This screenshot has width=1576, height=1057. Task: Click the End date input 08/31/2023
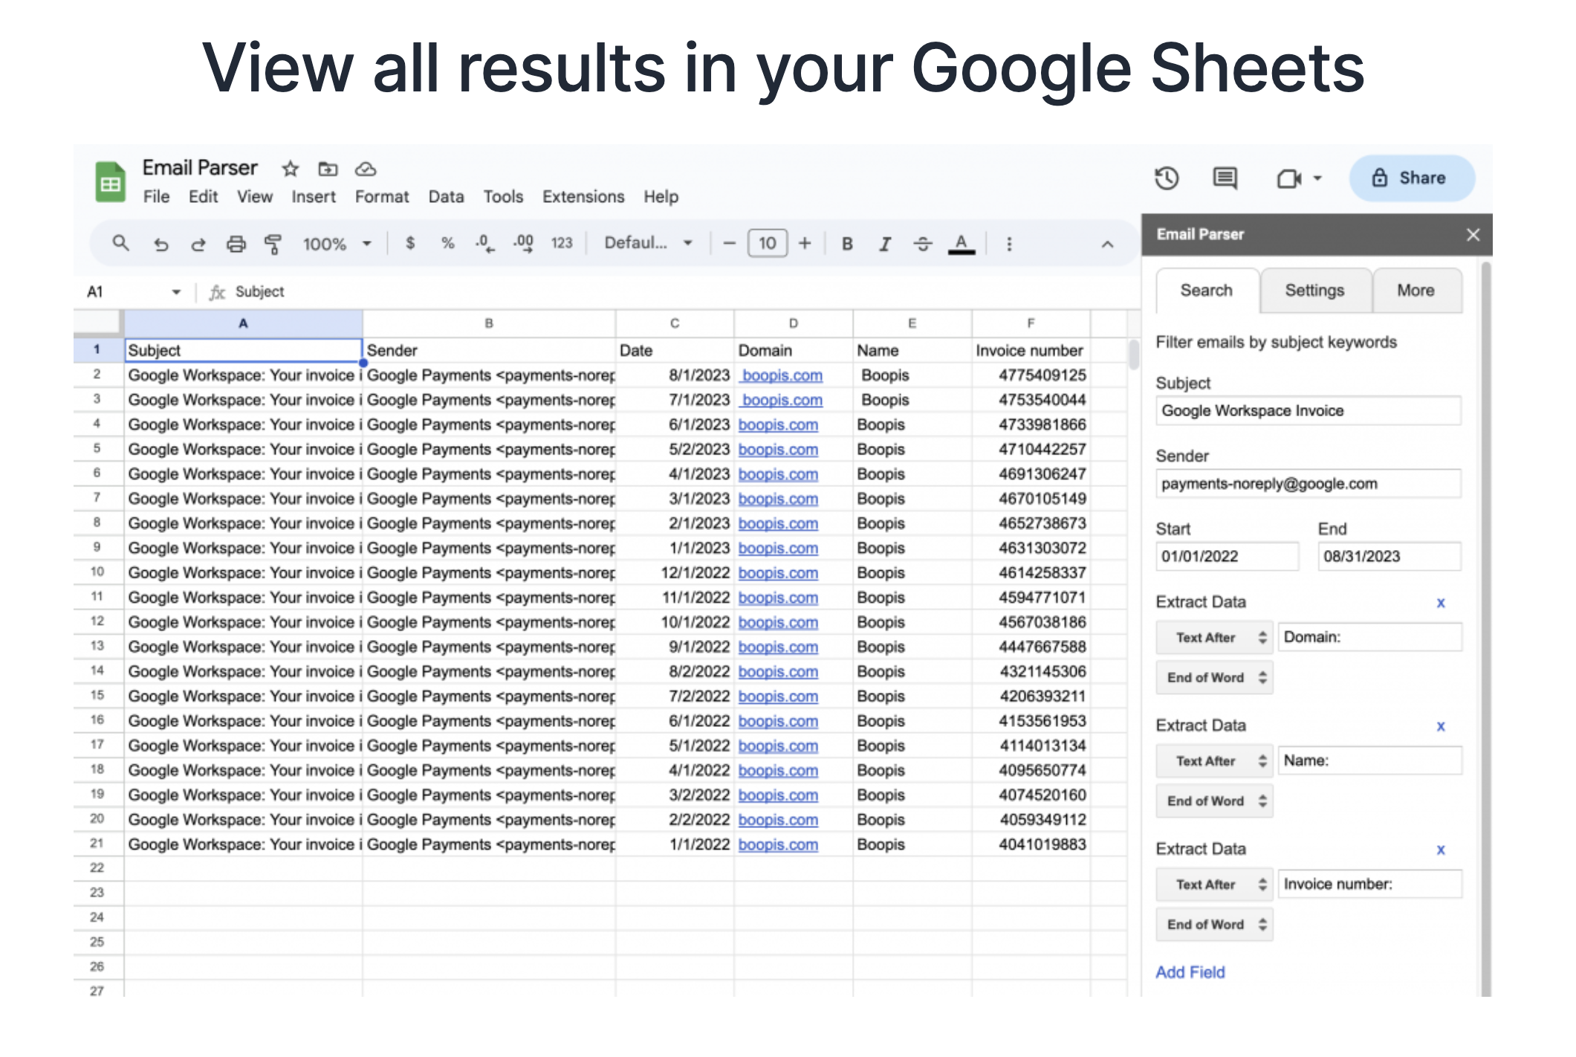click(x=1389, y=557)
